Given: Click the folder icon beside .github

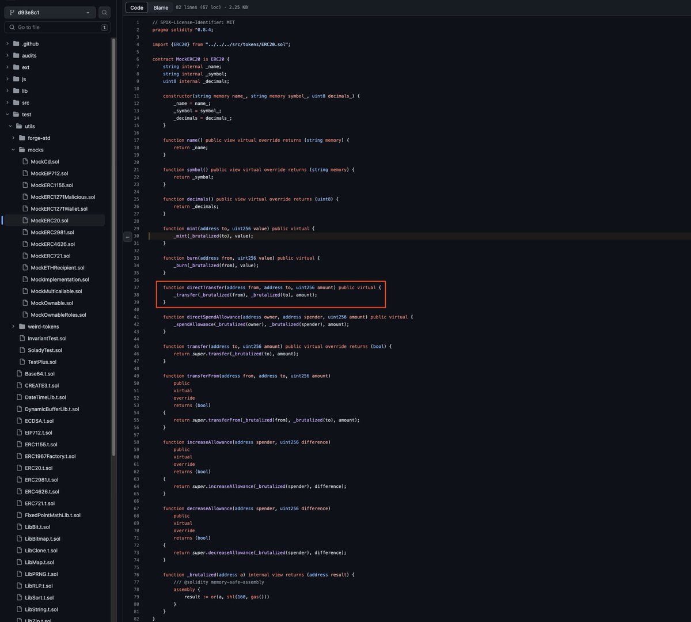Looking at the screenshot, I should (x=16, y=43).
